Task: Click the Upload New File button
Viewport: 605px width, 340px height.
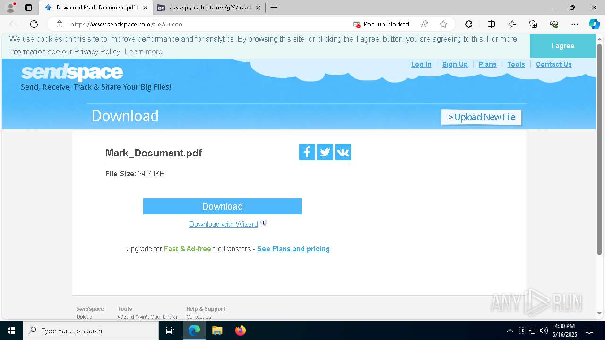Action: click(x=481, y=117)
